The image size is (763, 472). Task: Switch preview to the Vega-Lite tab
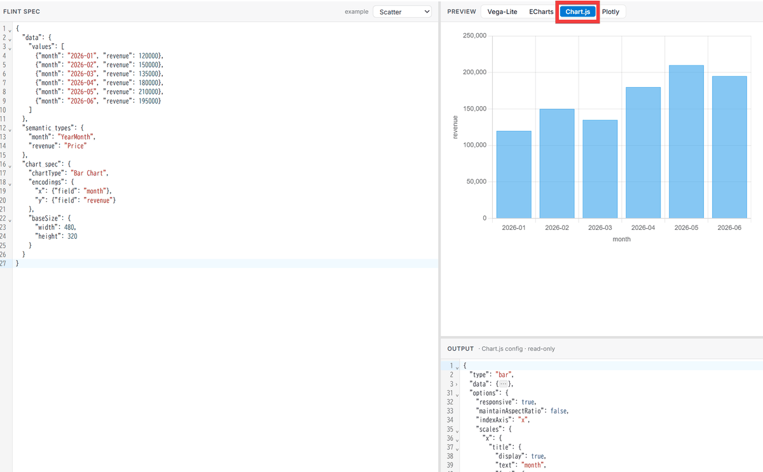pos(502,11)
